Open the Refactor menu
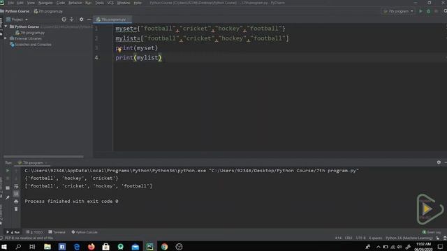The height and width of the screenshot is (251, 447). pyautogui.click(x=75, y=3)
